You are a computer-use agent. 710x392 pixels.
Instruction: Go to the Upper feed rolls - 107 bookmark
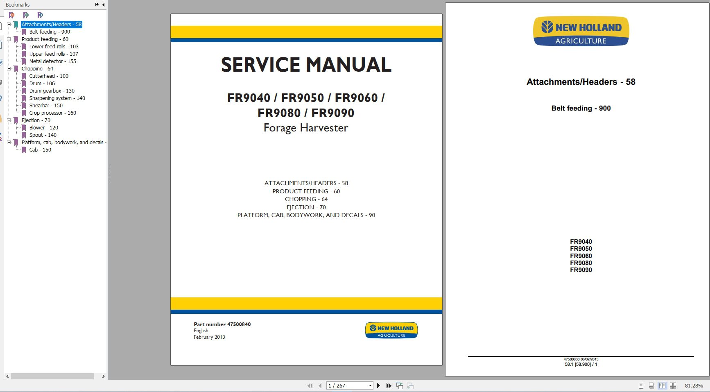coord(54,54)
